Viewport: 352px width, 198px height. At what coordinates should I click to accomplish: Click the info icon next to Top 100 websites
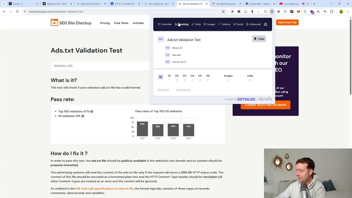(92, 111)
